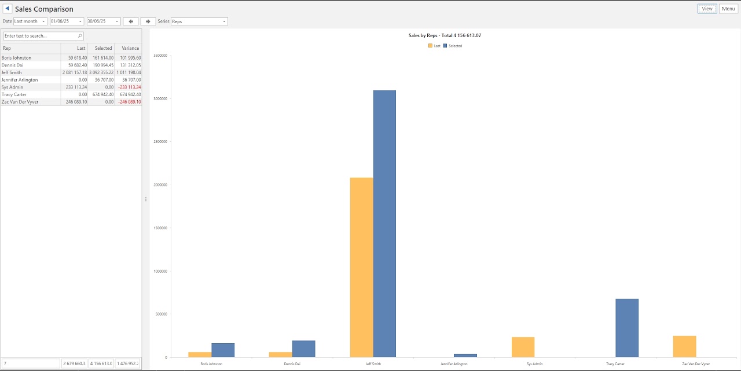This screenshot has width=741, height=371.
Task: Sort by the Variance column header
Action: tap(128, 48)
